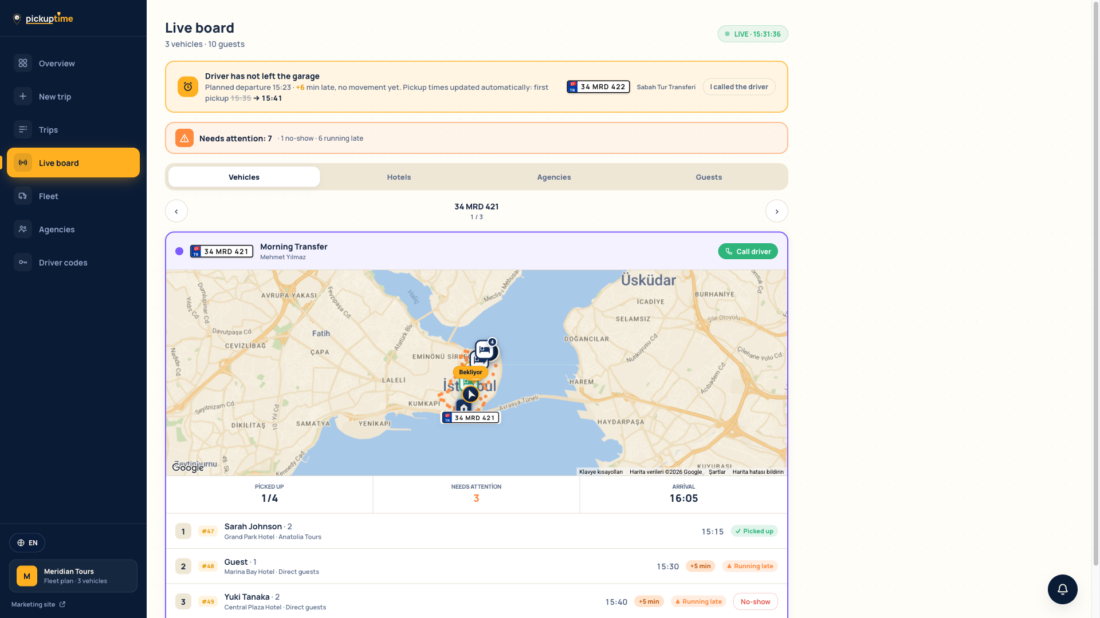1100x618 pixels.
Task: Open Agencies in the sidebar
Action: [73, 229]
